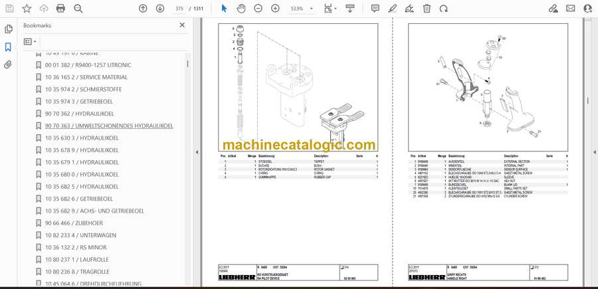Viewport: 598px width, 289px height.
Task: Select the hand pan tool
Action: point(241,9)
